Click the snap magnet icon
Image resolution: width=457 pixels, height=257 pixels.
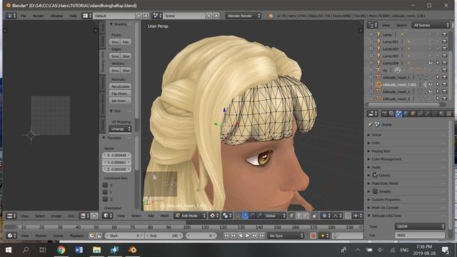point(348,216)
